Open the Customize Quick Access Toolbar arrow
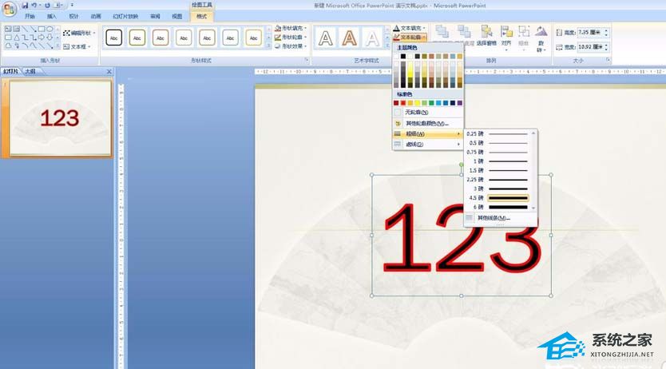666x369 pixels. (x=72, y=6)
